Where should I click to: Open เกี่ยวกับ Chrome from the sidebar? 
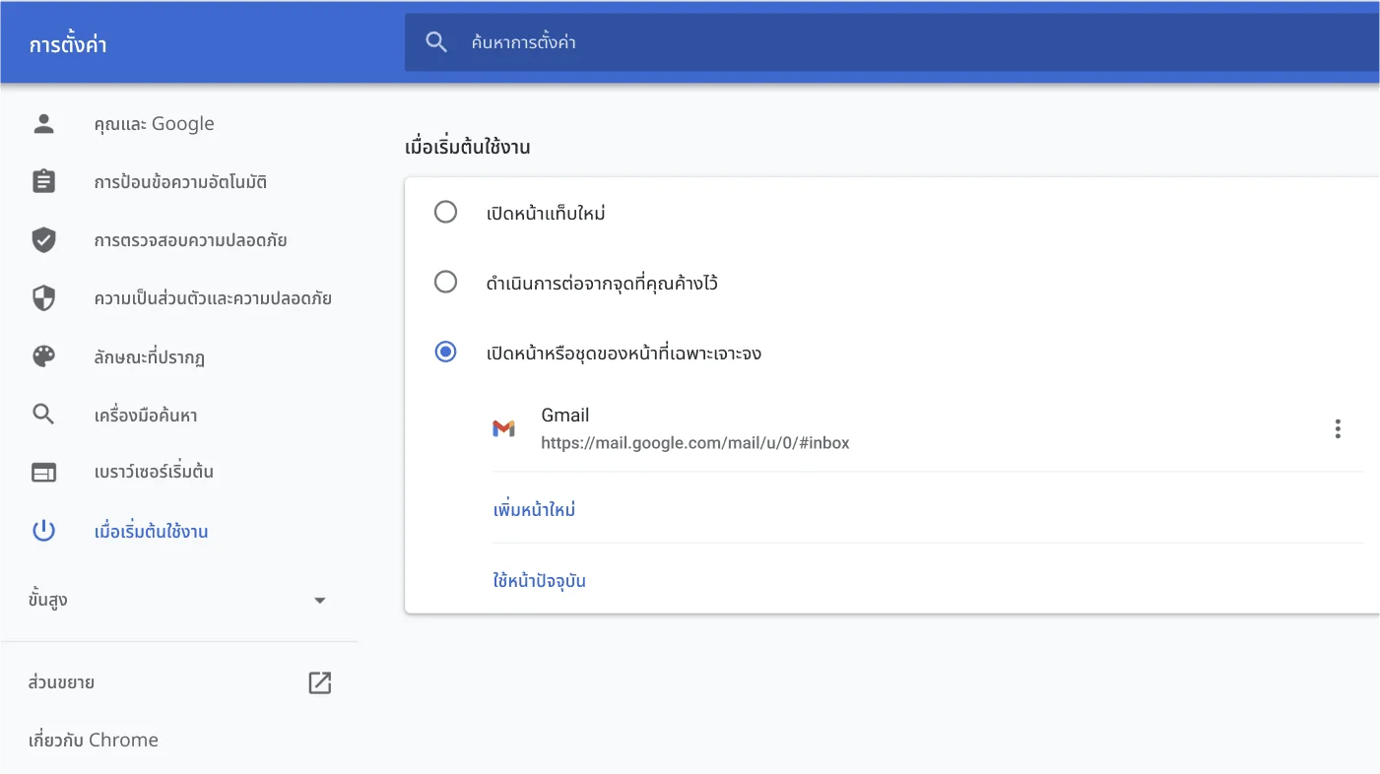94,740
